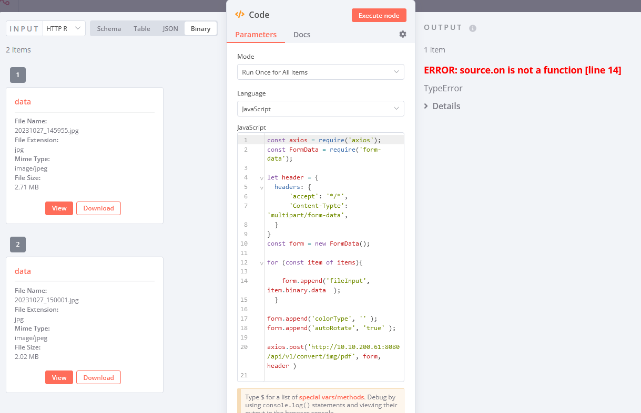The image size is (641, 413).
Task: Fold code block at line 4
Action: pos(261,178)
